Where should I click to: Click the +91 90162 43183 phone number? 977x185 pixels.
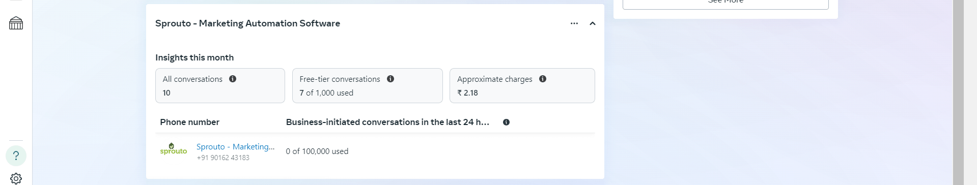pos(223,158)
